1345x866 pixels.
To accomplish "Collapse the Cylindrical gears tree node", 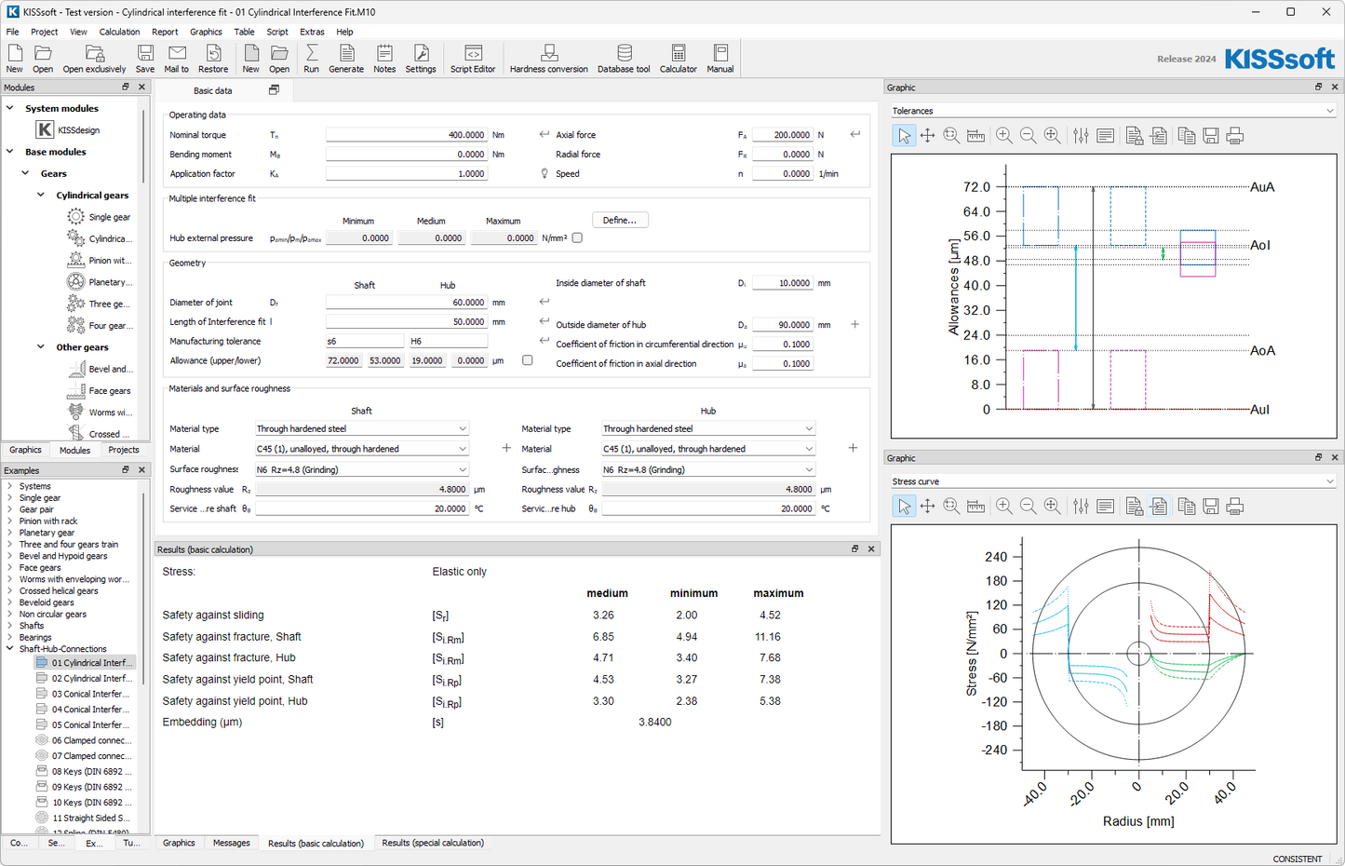I will 41,196.
